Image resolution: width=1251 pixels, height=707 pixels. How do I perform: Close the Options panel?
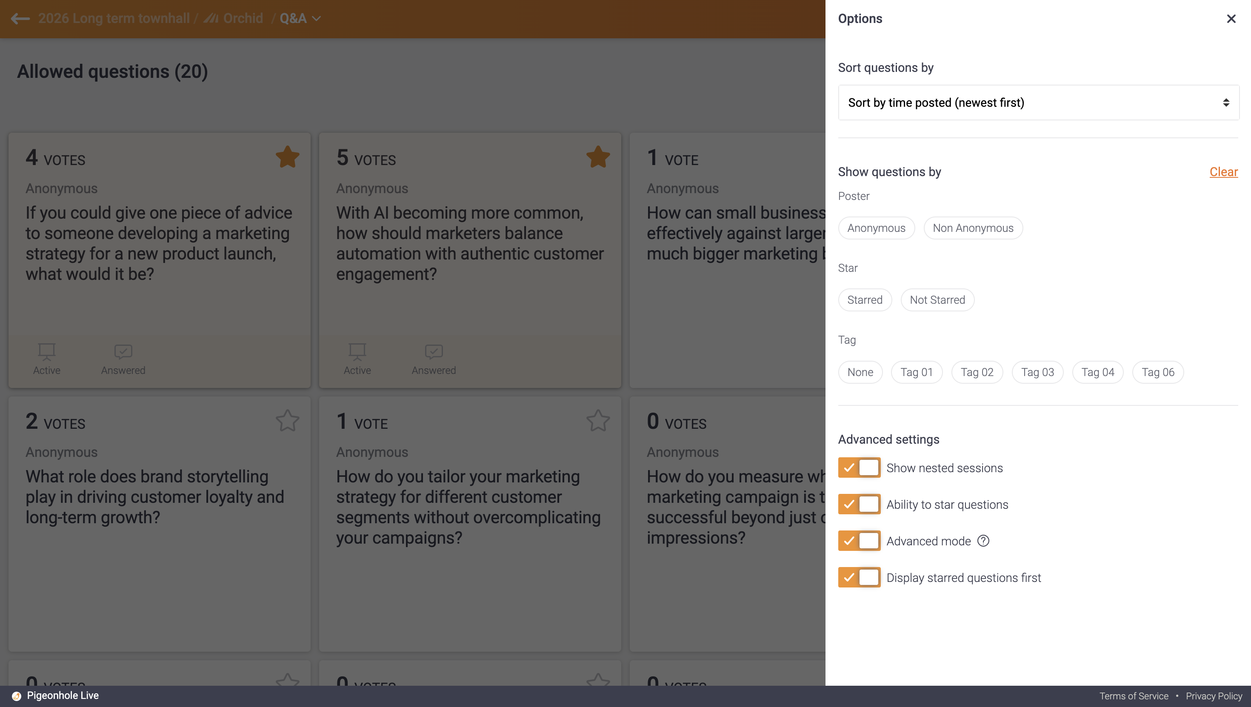point(1231,18)
